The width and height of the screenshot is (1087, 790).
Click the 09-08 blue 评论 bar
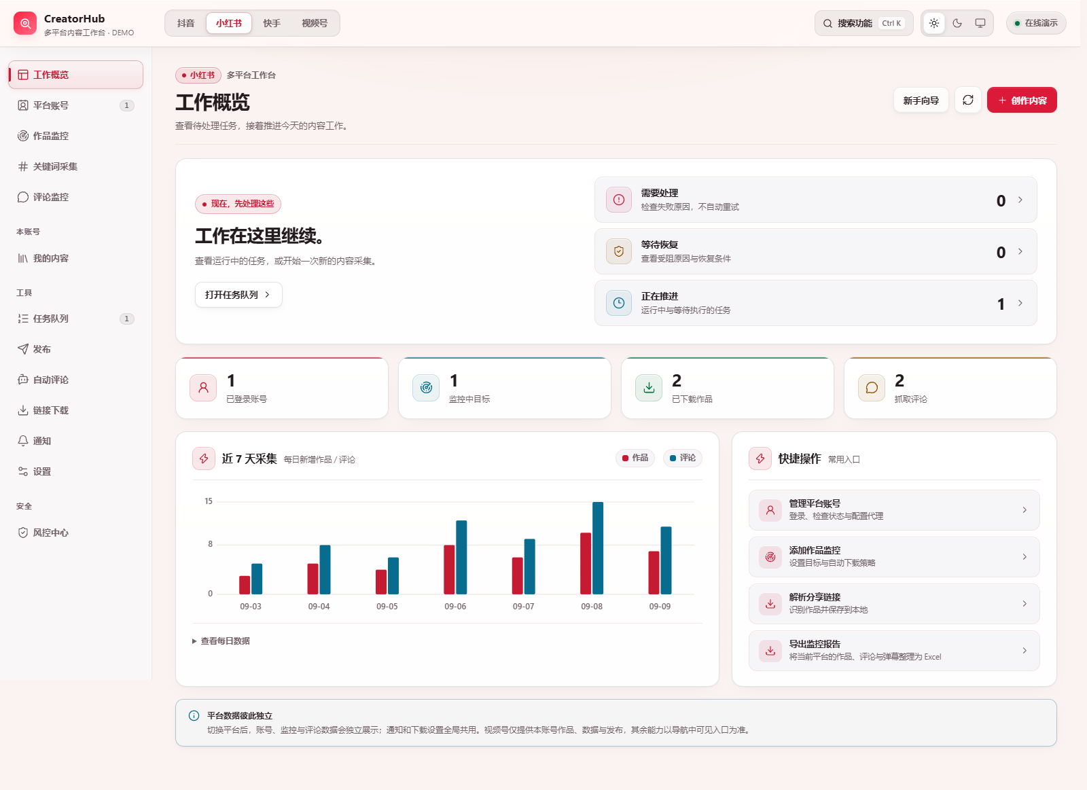598,548
